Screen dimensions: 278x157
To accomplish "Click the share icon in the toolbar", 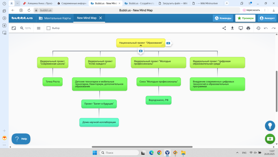I will pyautogui.click(x=224, y=28).
